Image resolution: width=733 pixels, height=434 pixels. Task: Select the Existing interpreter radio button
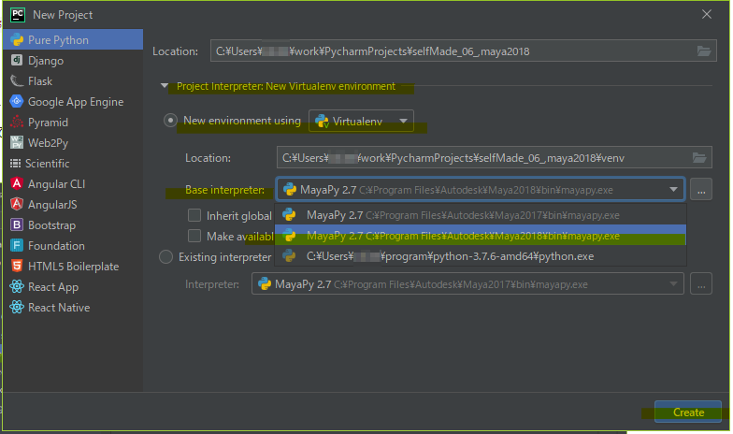click(x=166, y=256)
